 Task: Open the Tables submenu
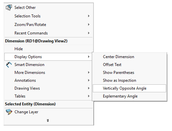[48, 96]
